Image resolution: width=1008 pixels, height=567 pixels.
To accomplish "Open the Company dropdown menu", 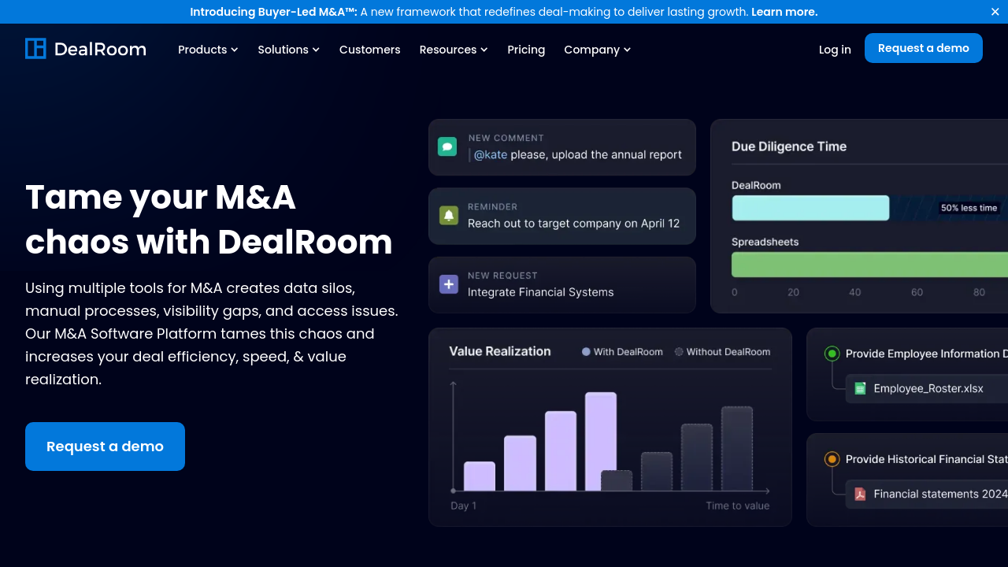I will pyautogui.click(x=597, y=50).
